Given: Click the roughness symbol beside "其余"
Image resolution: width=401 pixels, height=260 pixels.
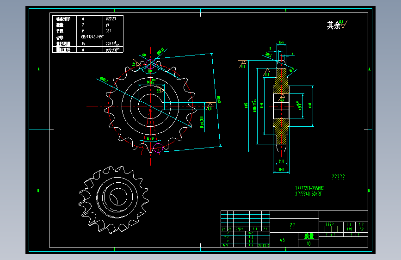Looking at the screenshot, I should 344,24.
